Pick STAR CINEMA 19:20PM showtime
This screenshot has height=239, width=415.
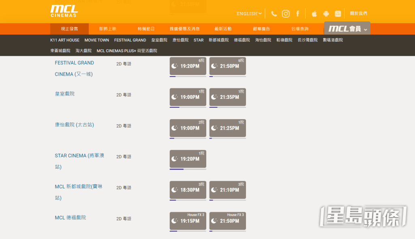coord(188,159)
